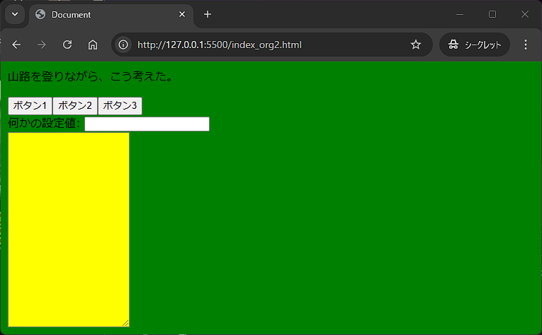Open the browser home page

coord(93,45)
